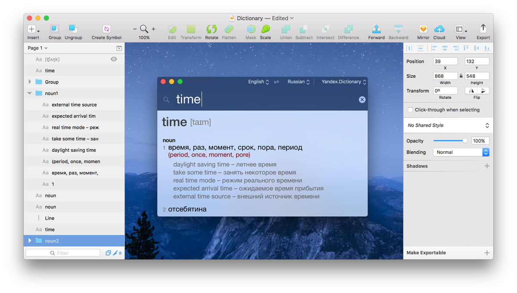Open the Blending Normal dropdown

461,152
